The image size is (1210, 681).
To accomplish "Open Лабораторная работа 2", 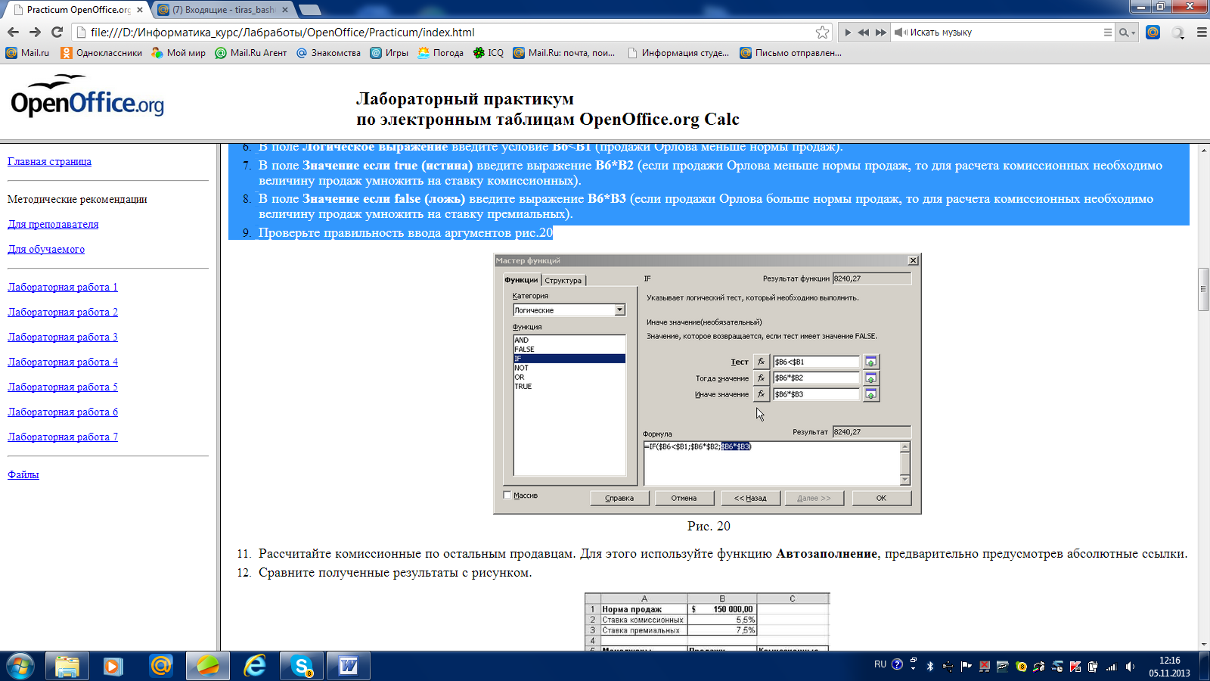I will pyautogui.click(x=63, y=312).
